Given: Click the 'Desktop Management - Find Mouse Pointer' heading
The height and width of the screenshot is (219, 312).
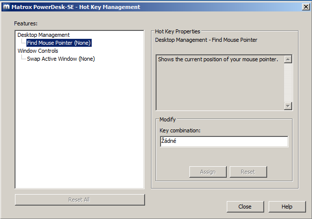Looking at the screenshot, I should pos(206,40).
